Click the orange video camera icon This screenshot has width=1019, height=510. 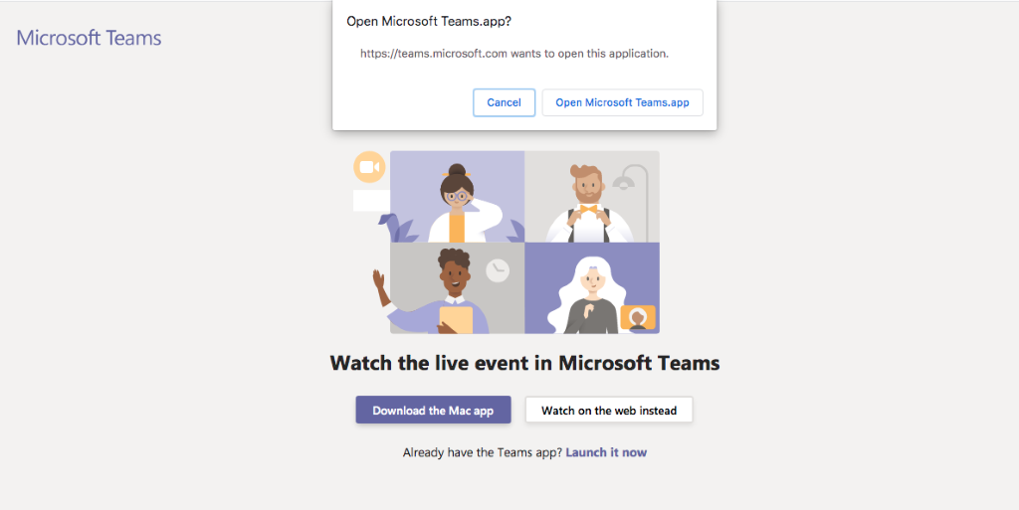[369, 167]
